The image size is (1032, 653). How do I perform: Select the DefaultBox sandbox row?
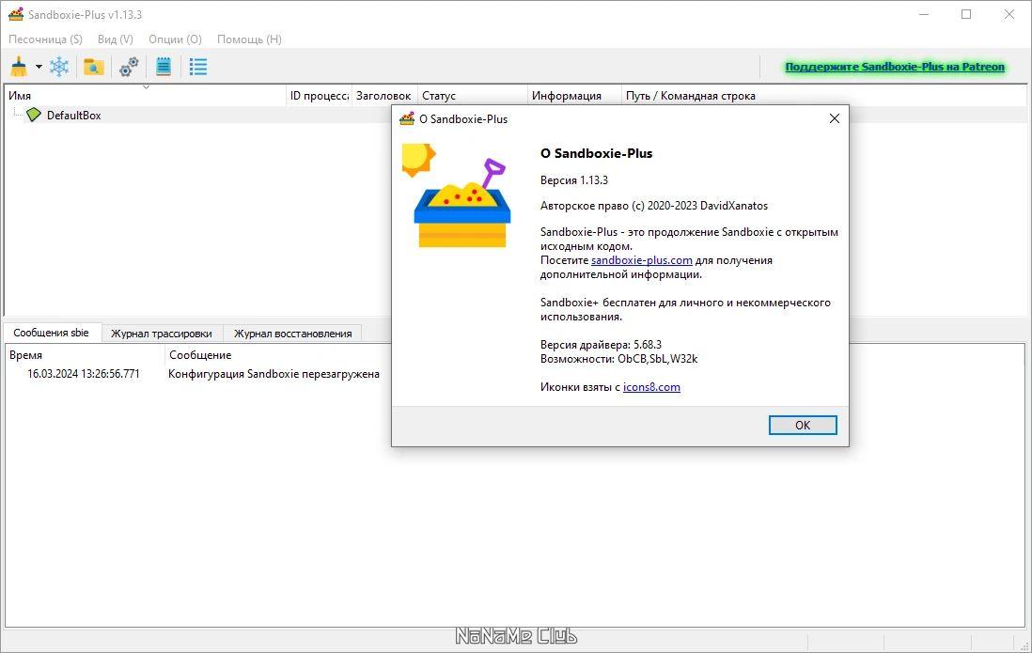tap(515, 116)
